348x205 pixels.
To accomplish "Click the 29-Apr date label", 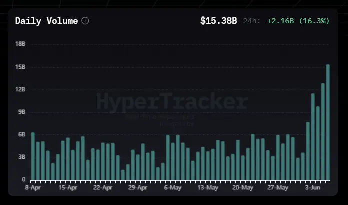I will click(138, 187).
